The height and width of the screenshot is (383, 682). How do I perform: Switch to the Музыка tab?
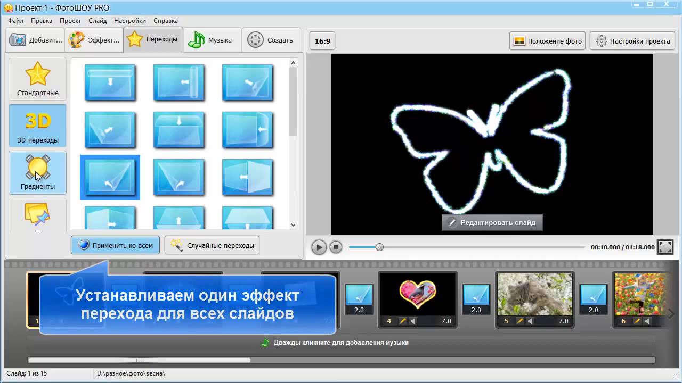coord(212,40)
